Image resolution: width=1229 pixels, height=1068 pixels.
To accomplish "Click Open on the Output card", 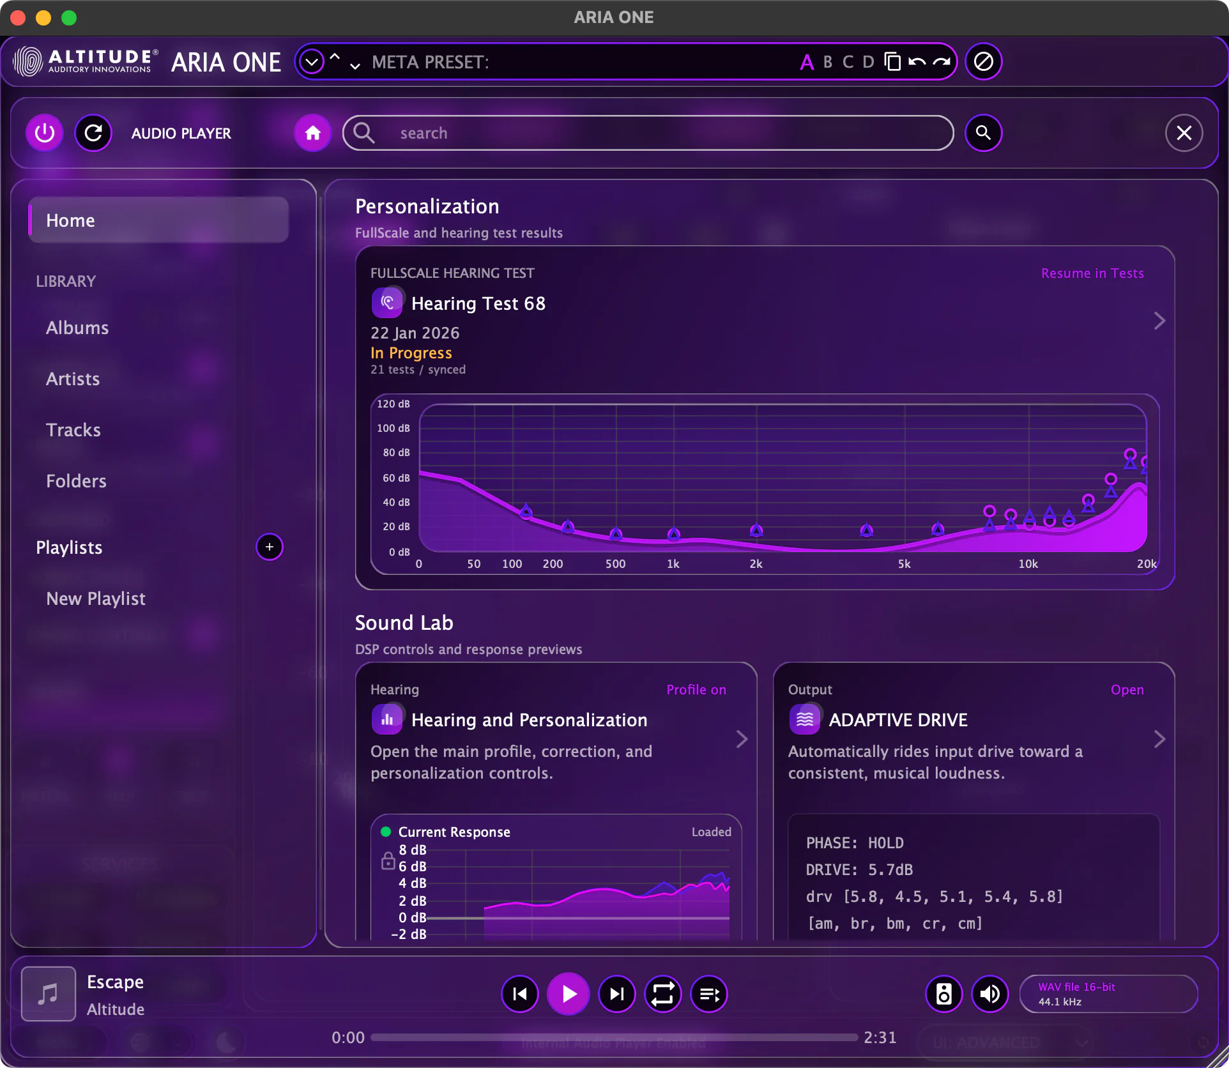I will [1127, 690].
